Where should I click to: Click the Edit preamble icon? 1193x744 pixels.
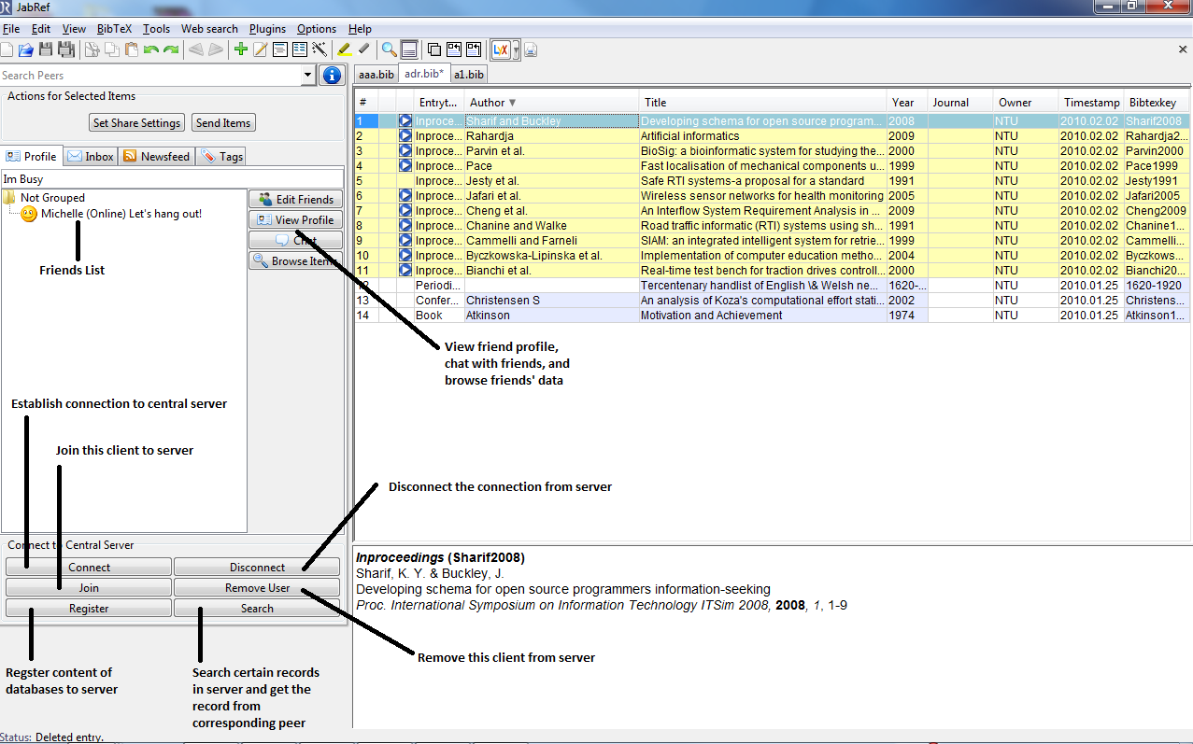tap(279, 49)
